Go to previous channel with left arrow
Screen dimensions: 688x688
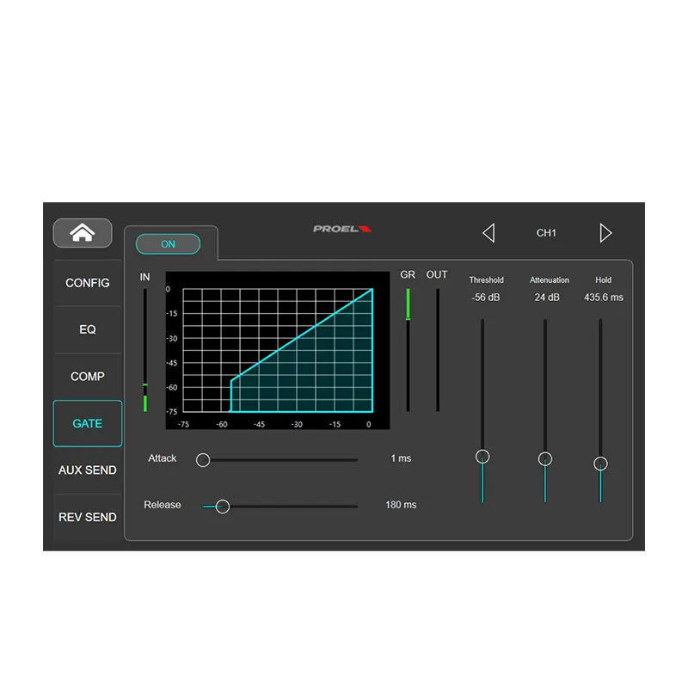coord(488,233)
